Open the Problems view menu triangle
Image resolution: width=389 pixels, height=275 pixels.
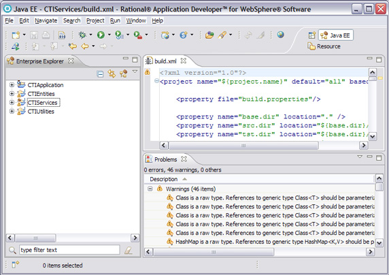pos(360,157)
